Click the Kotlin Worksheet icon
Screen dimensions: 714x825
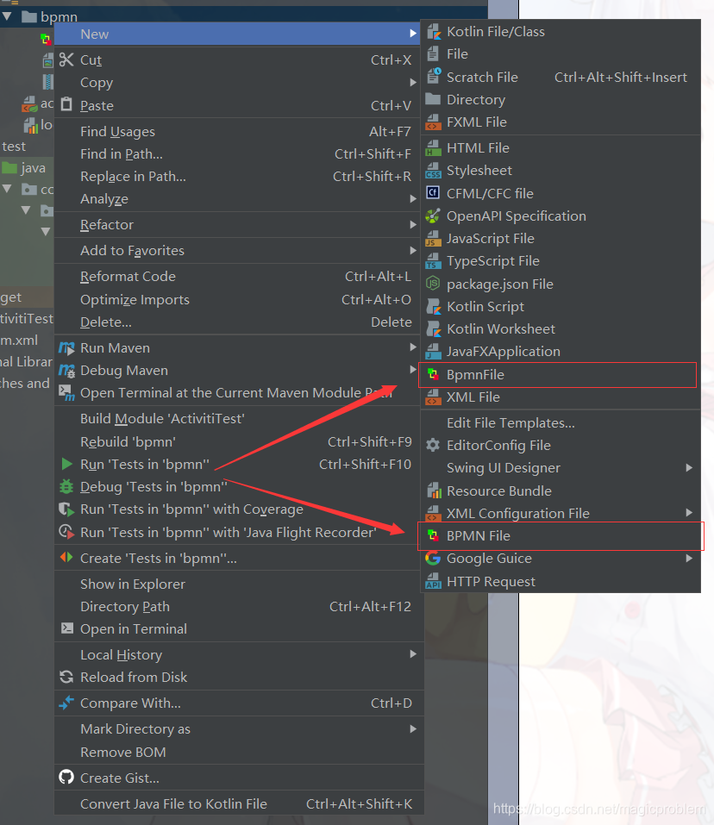point(434,328)
